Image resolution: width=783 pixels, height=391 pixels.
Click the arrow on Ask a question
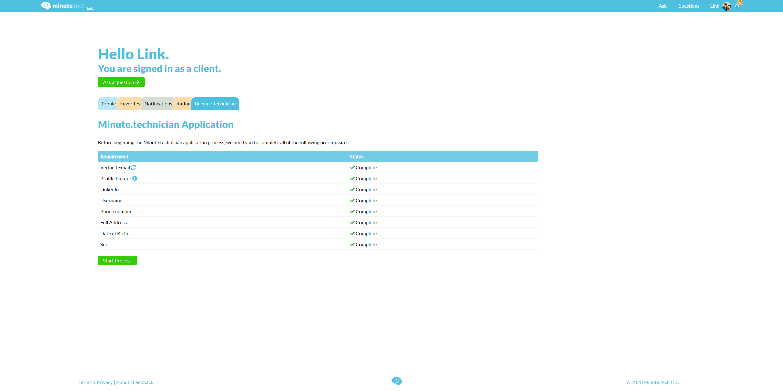(137, 82)
